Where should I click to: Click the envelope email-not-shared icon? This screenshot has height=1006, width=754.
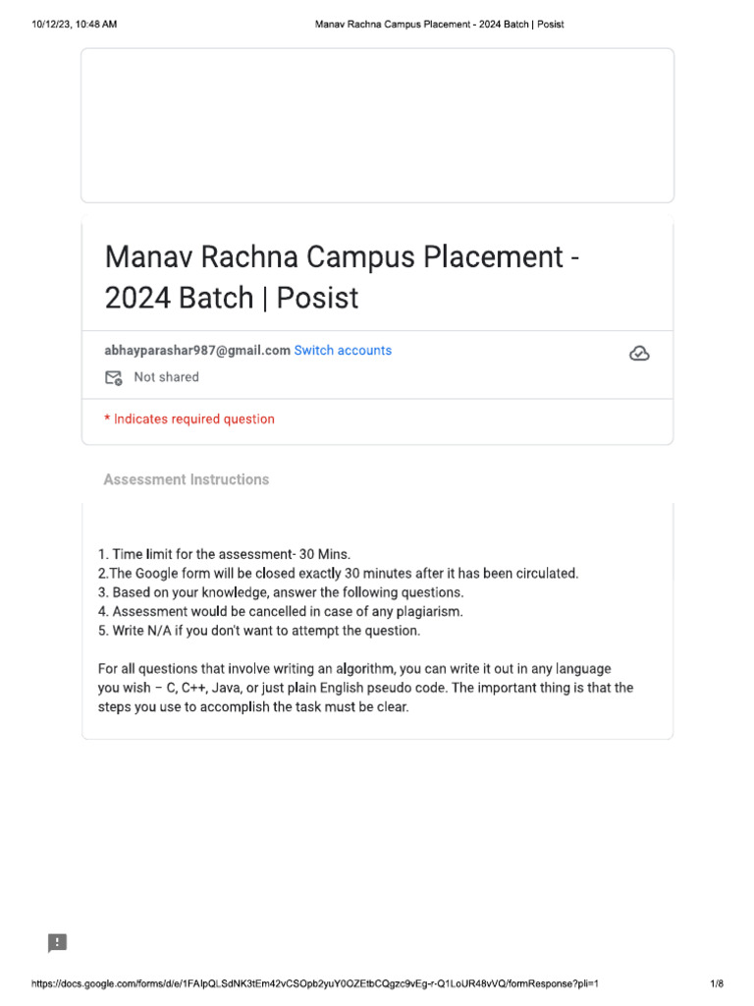114,378
